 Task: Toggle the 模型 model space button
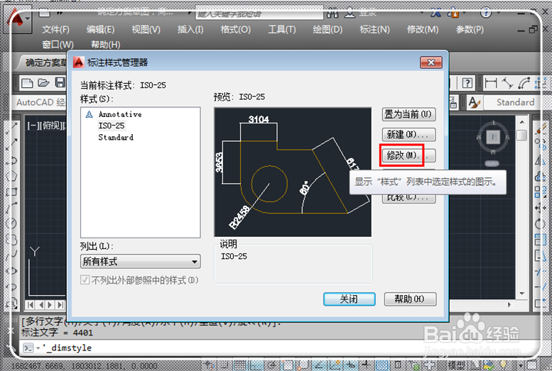(x=458, y=365)
